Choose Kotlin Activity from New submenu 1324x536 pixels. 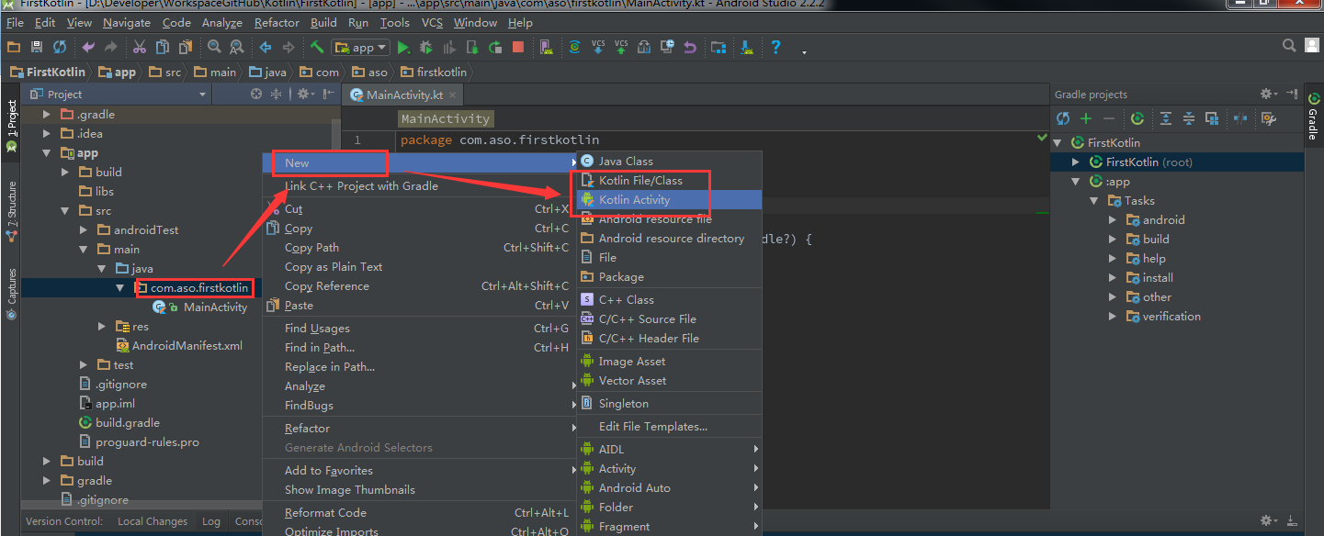point(669,200)
